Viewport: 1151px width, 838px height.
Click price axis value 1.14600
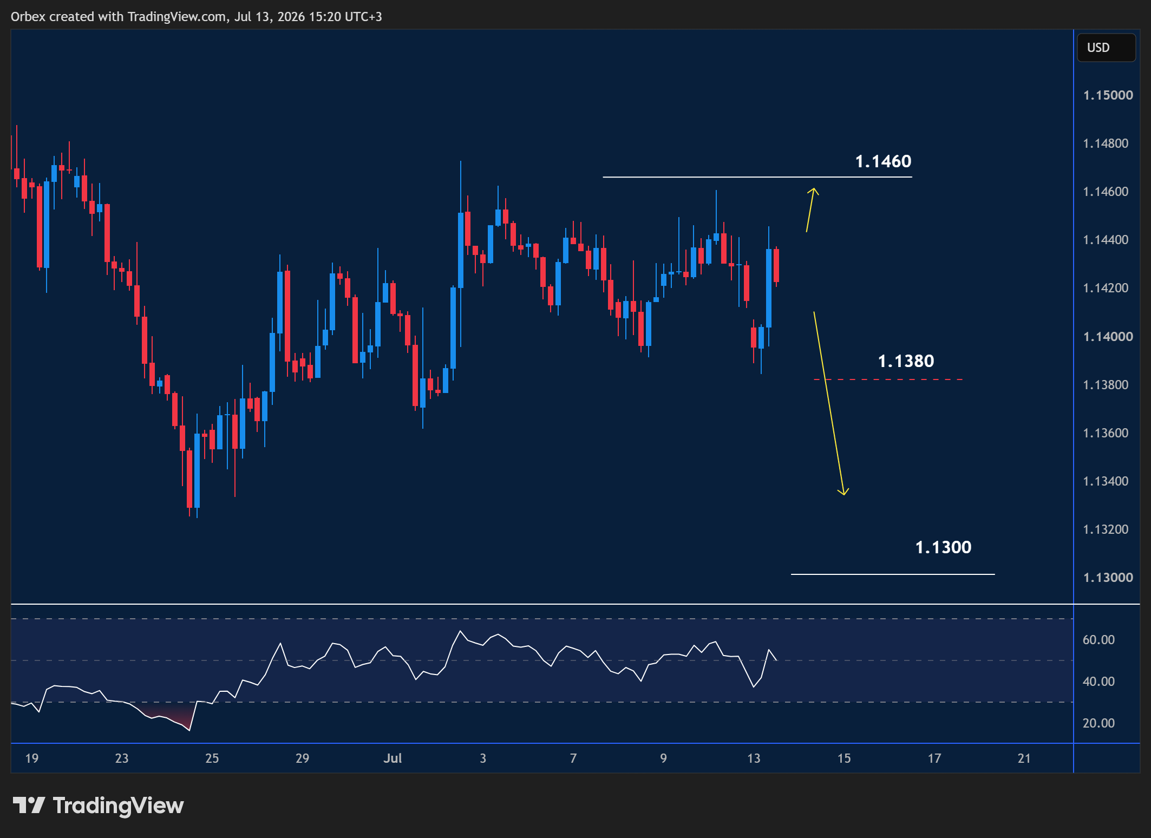(1106, 192)
